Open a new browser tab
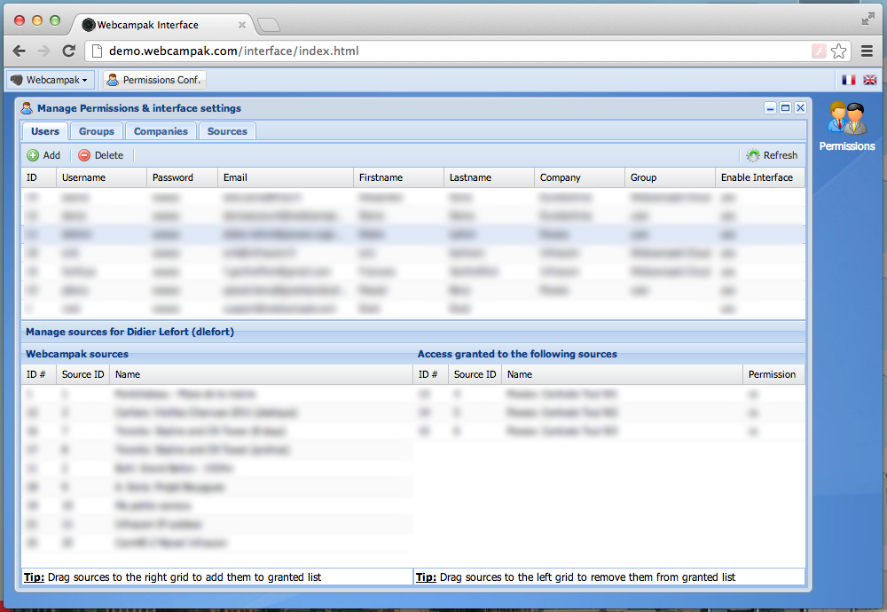This screenshot has height=612, width=887. (268, 25)
